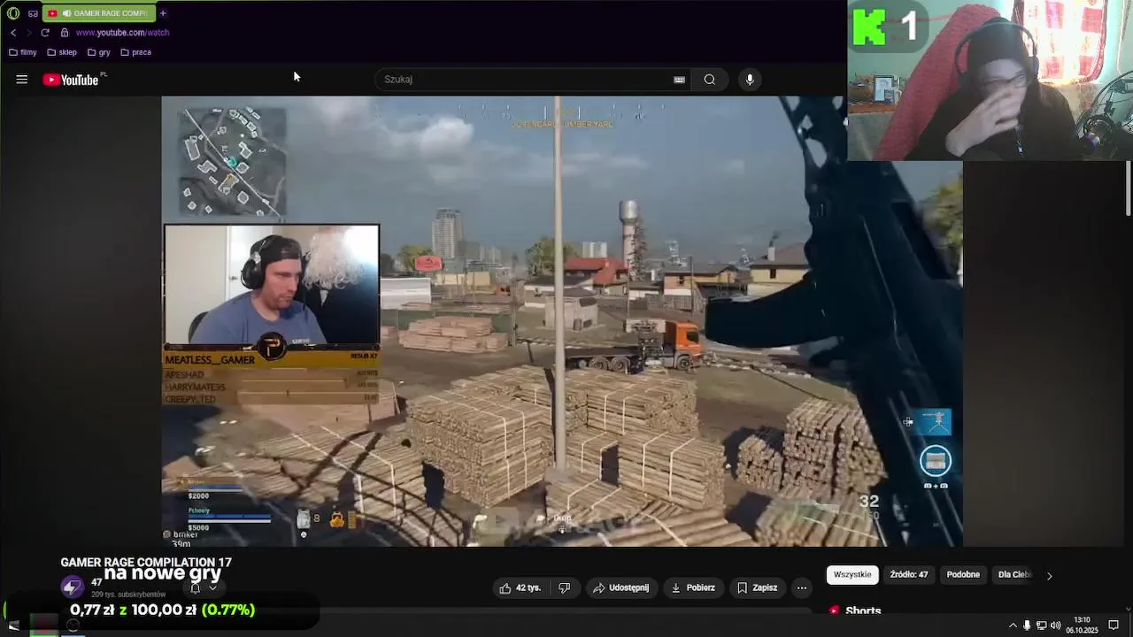Select the Źródło: 47 filter chip
Viewport: 1133px width, 637px height.
click(x=909, y=575)
